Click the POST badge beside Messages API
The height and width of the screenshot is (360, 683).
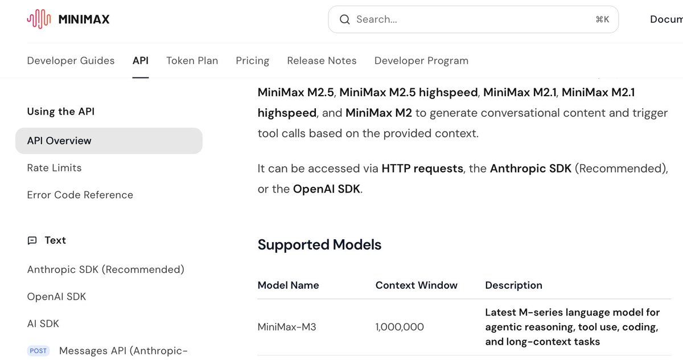pyautogui.click(x=38, y=351)
